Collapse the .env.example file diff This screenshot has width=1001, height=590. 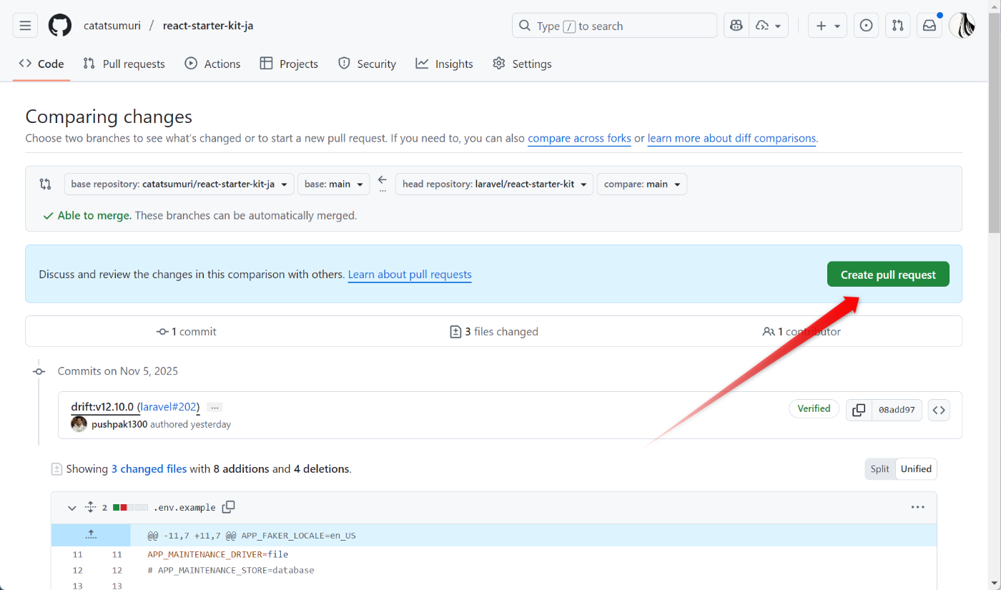point(71,508)
